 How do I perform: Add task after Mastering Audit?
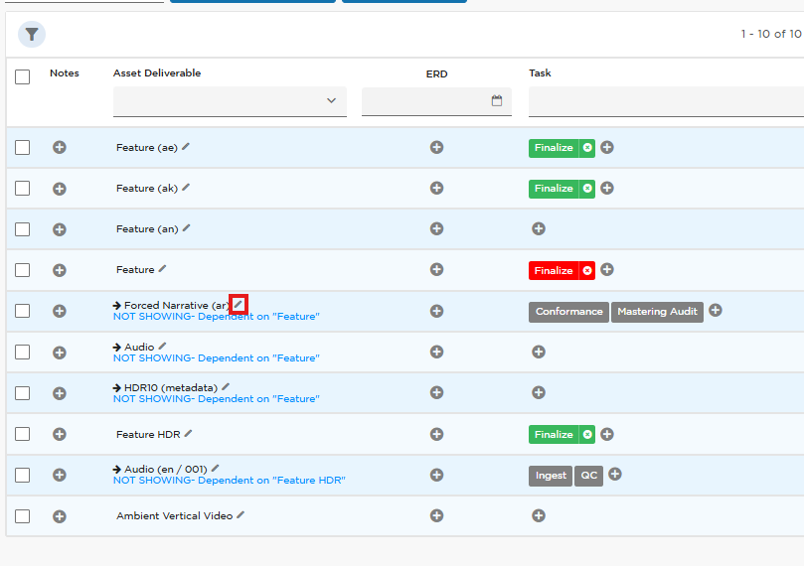(716, 310)
